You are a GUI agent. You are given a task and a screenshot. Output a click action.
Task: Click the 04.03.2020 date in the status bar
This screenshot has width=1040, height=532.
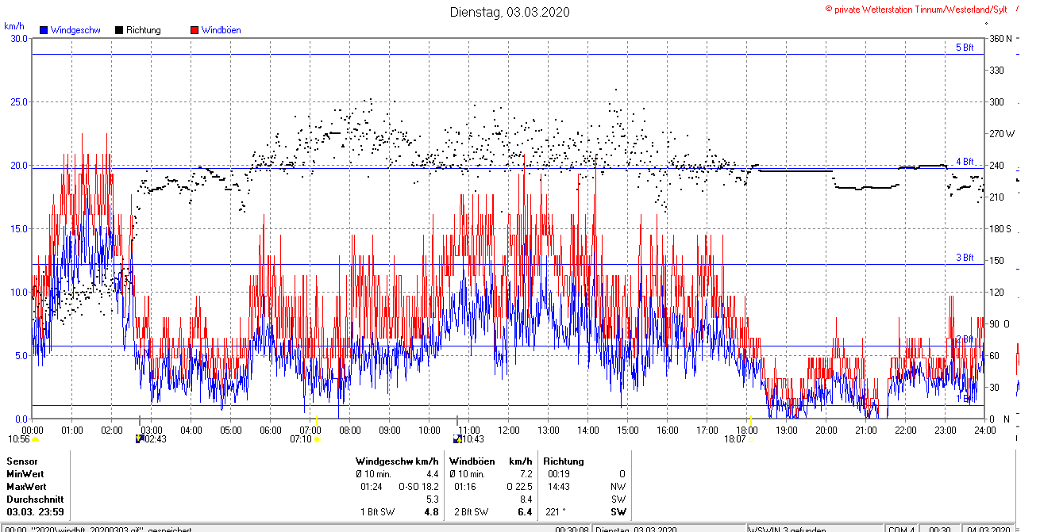(989, 529)
